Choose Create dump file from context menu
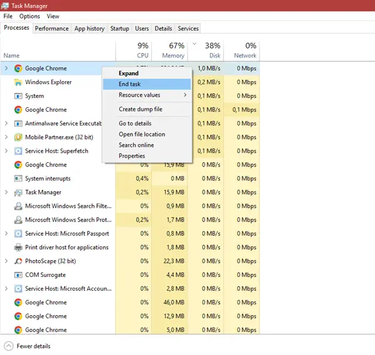Image resolution: width=375 pixels, height=355 pixels. click(147, 109)
